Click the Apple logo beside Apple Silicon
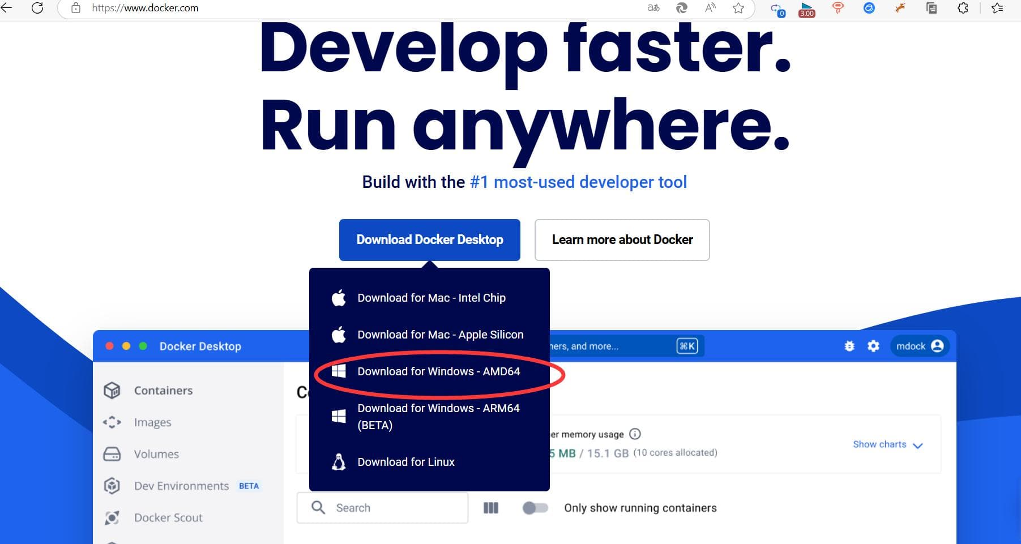Screen dimensions: 1021x544 (339, 334)
